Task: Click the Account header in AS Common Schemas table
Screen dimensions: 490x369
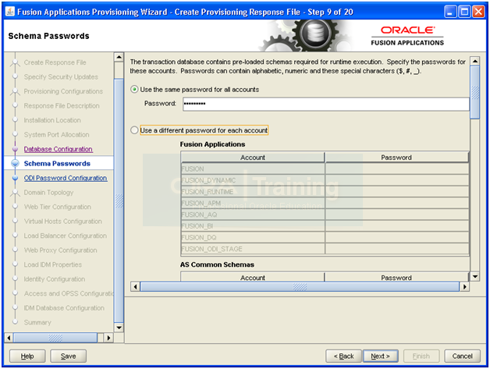Action: [253, 278]
